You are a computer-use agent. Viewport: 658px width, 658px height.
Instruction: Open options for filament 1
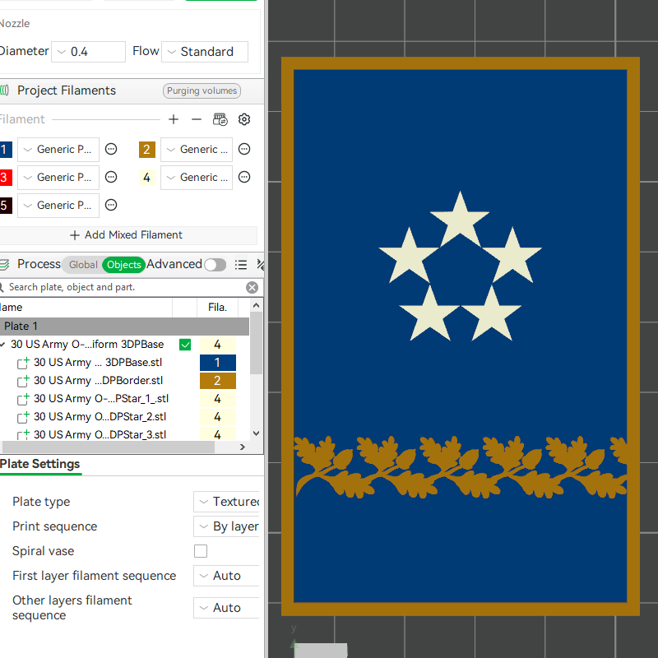(x=111, y=149)
